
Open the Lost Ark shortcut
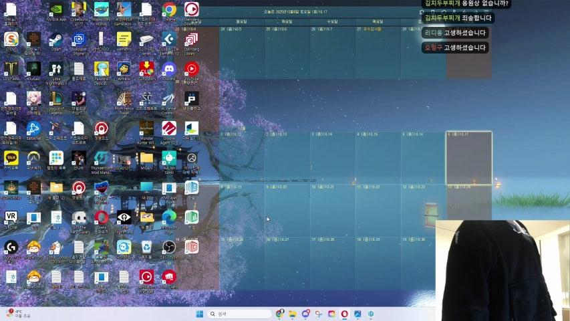tap(11, 69)
